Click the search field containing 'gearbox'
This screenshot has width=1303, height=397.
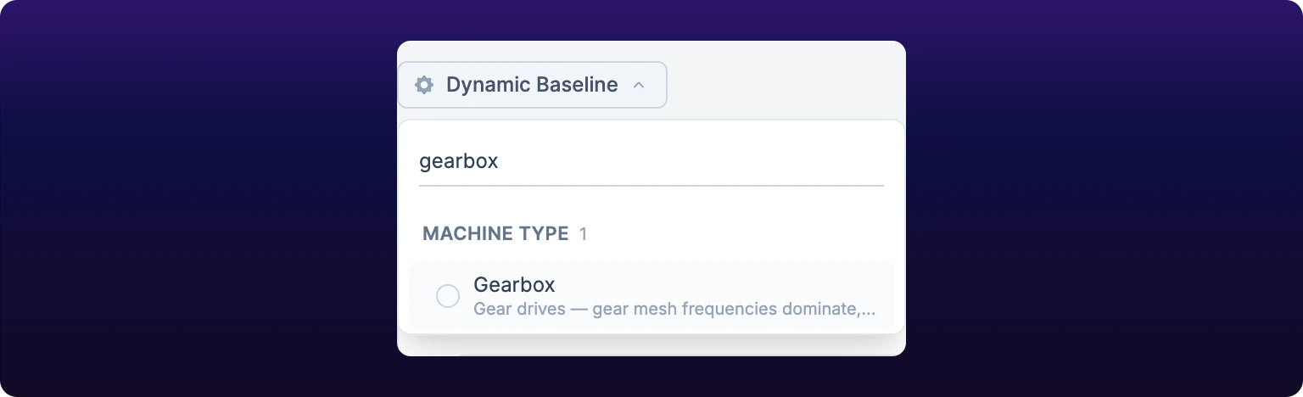coord(651,161)
